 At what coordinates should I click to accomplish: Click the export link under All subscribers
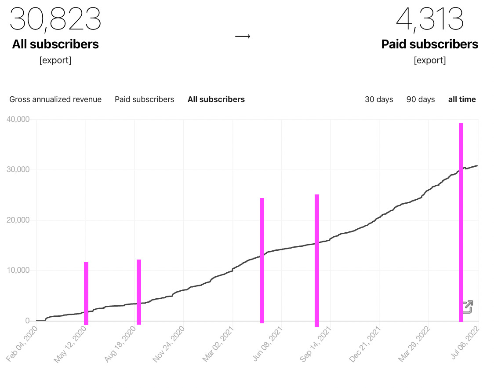tap(55, 60)
